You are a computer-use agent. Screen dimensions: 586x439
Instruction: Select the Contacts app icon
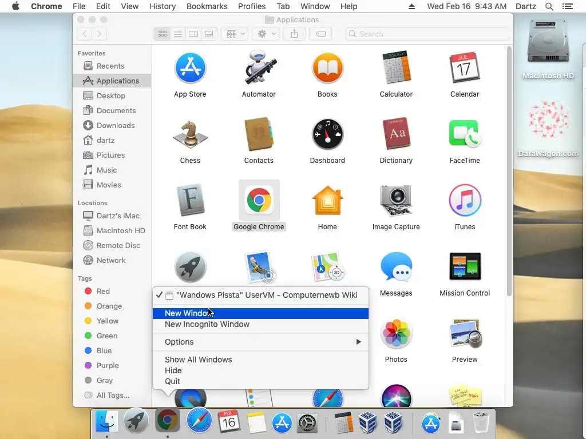tap(259, 134)
